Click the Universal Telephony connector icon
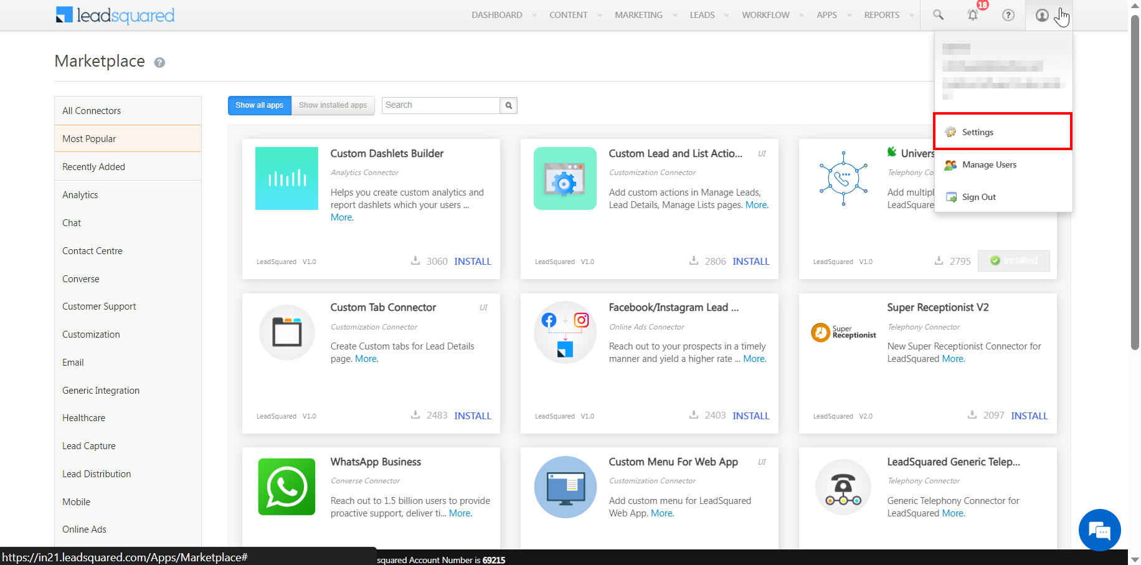 (843, 178)
